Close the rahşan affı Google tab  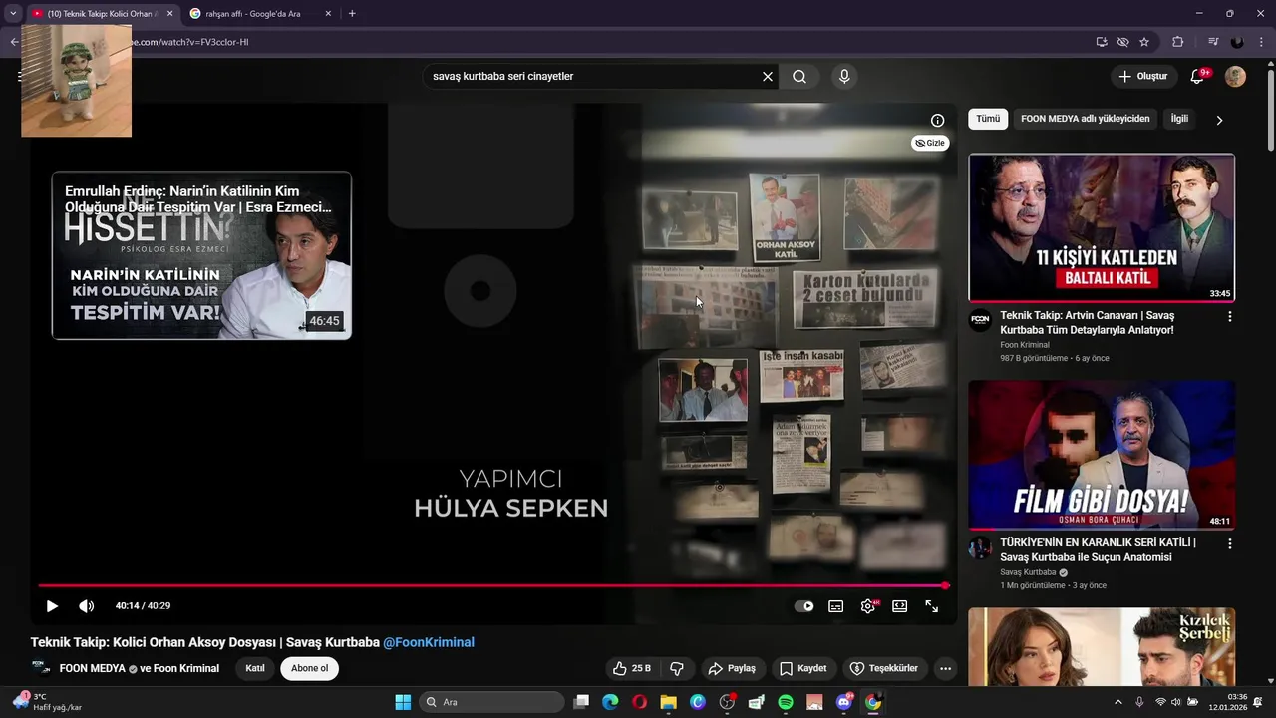(x=327, y=14)
